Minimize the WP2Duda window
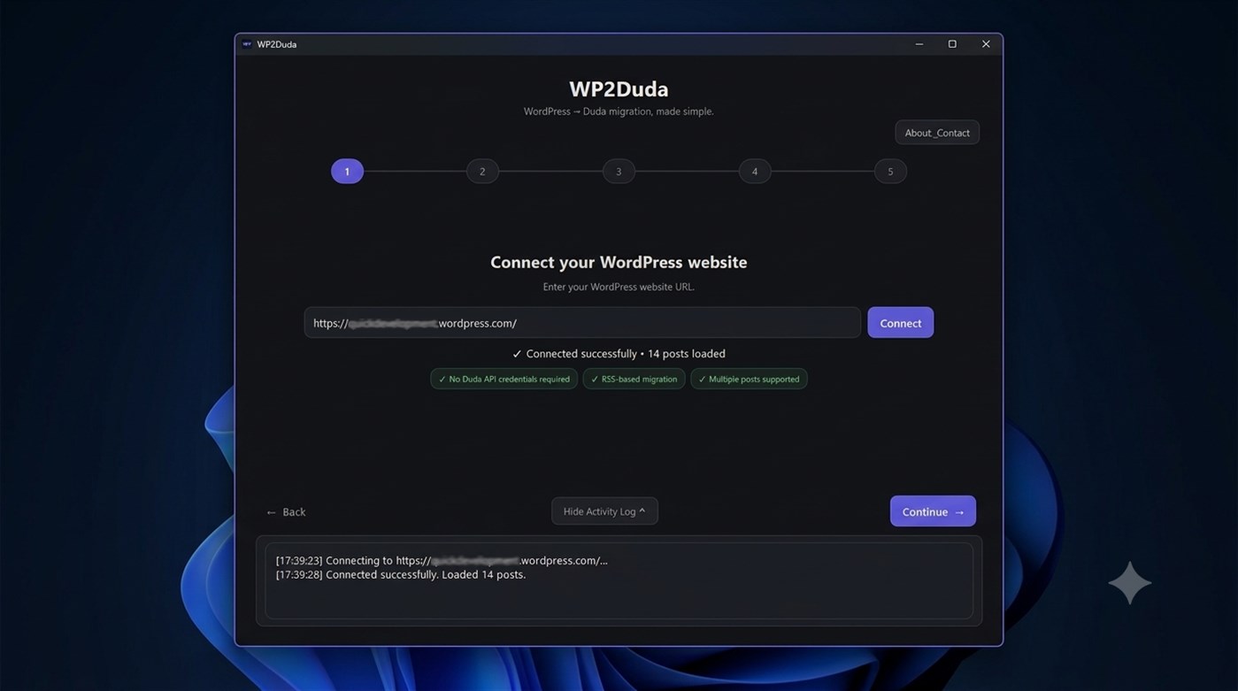This screenshot has width=1238, height=691. tap(919, 44)
